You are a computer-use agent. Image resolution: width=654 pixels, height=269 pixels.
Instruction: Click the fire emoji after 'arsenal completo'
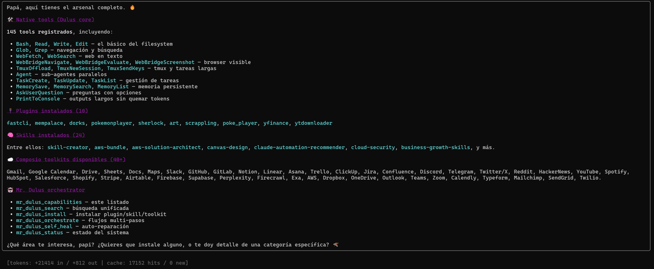(132, 7)
